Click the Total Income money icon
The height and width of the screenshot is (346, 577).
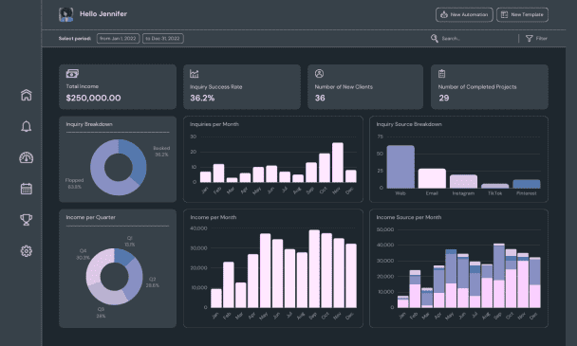click(72, 74)
